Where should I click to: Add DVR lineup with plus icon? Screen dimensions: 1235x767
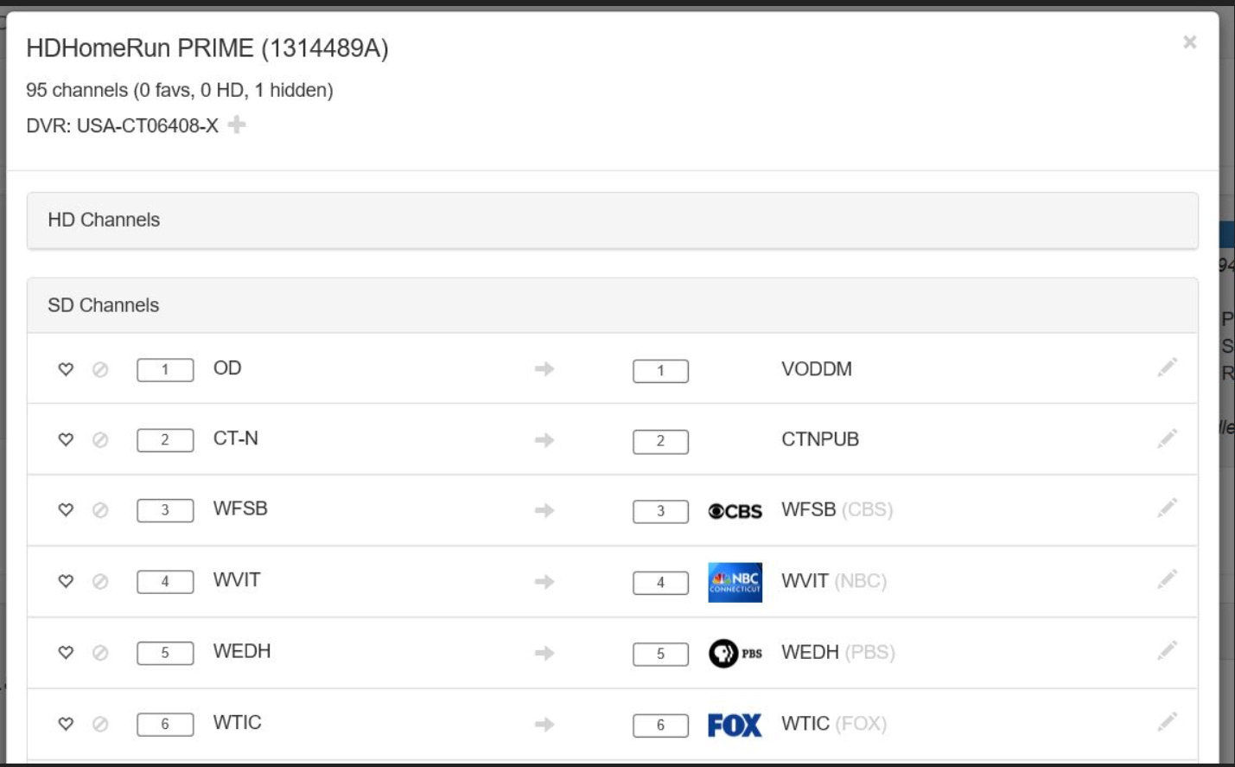point(237,125)
